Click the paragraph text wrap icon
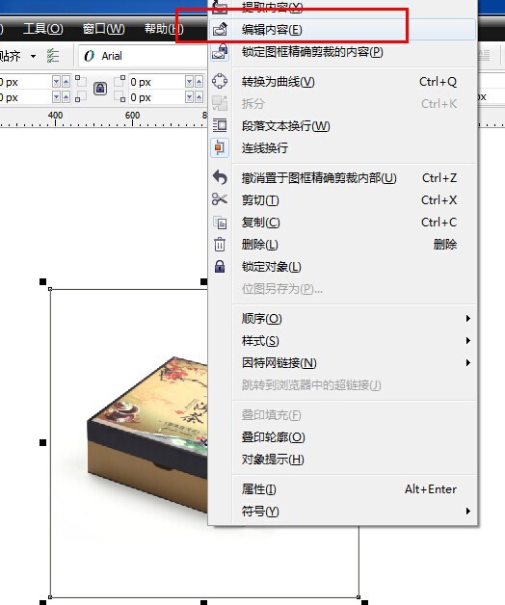This screenshot has height=605, width=505. [x=220, y=125]
